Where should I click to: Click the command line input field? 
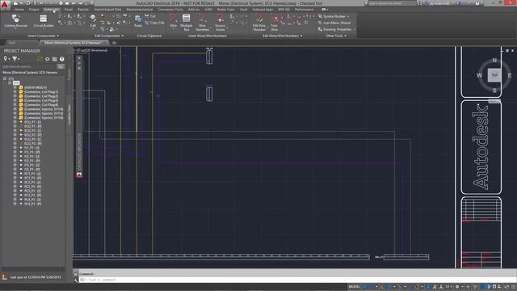click(x=296, y=280)
